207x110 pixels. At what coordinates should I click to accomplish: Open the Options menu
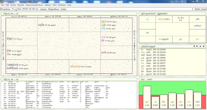coord(48,5)
